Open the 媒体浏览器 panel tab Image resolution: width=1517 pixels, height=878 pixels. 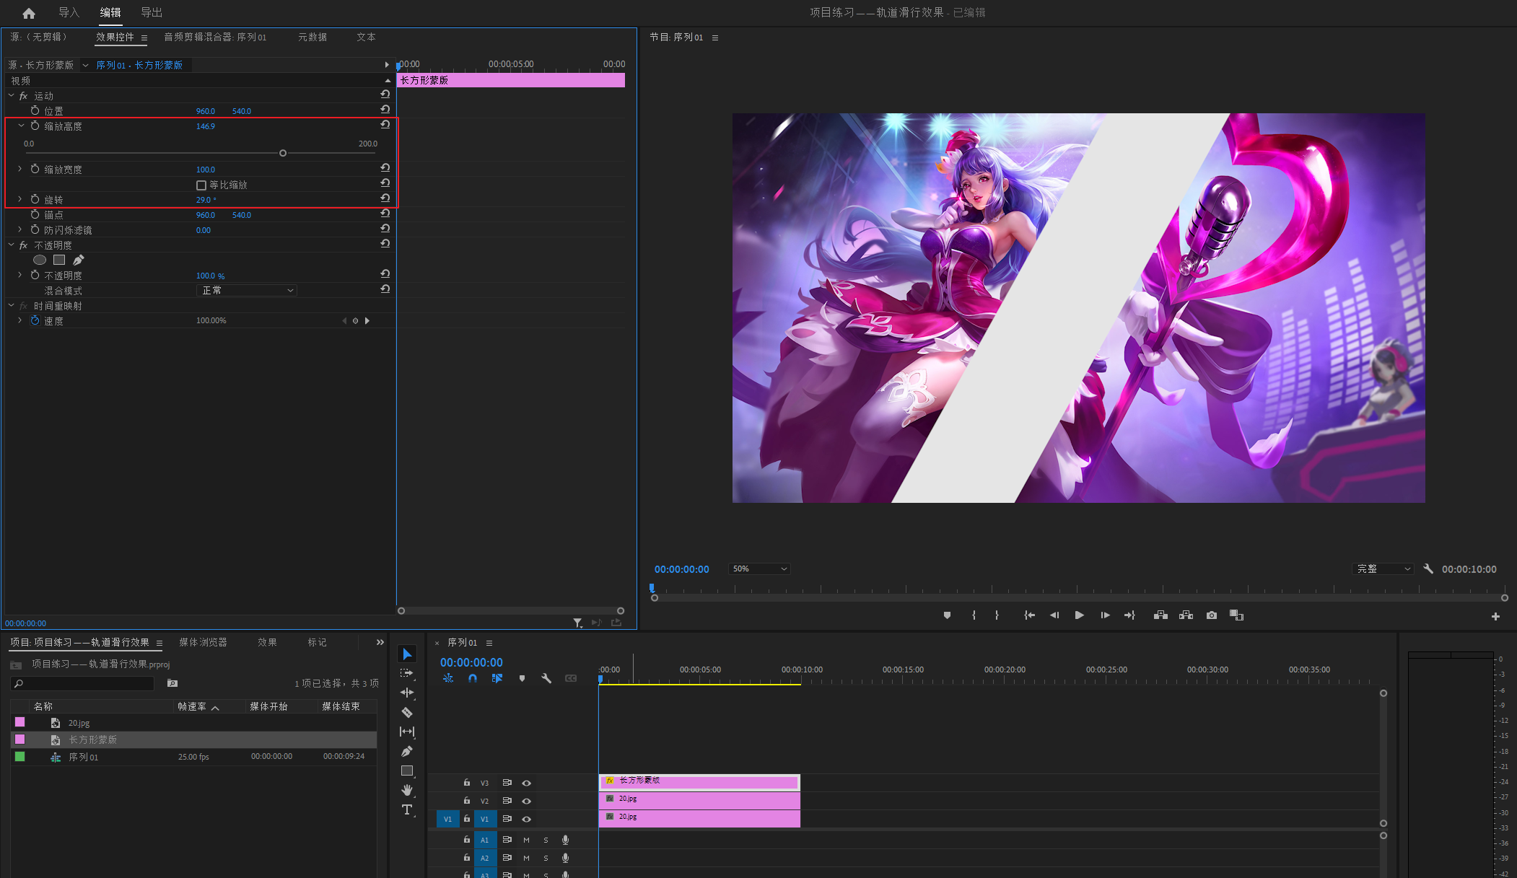click(203, 642)
